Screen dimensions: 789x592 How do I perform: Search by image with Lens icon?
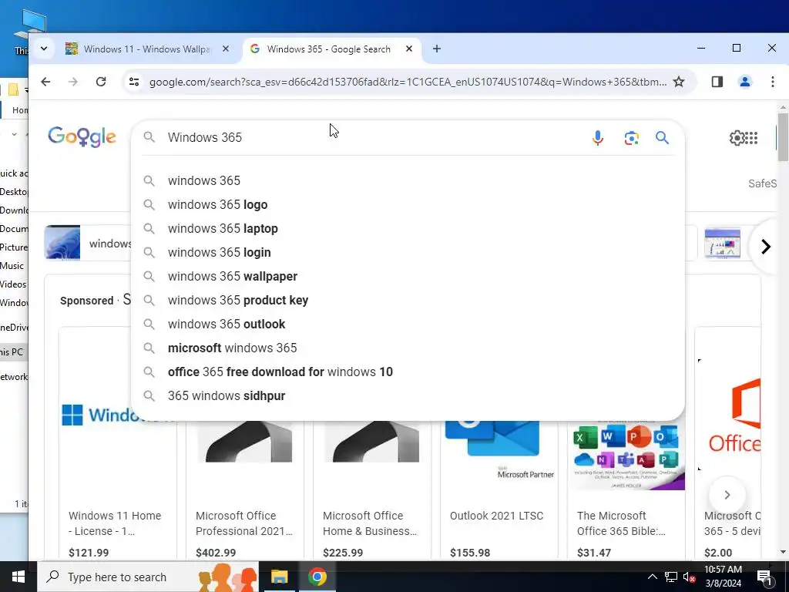[x=631, y=137]
